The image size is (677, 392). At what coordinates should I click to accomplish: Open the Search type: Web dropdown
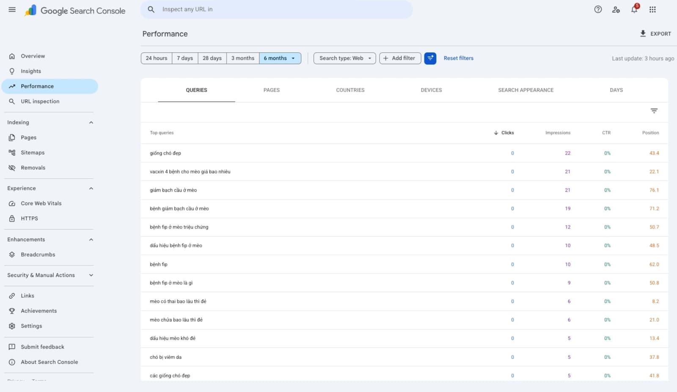coord(345,58)
